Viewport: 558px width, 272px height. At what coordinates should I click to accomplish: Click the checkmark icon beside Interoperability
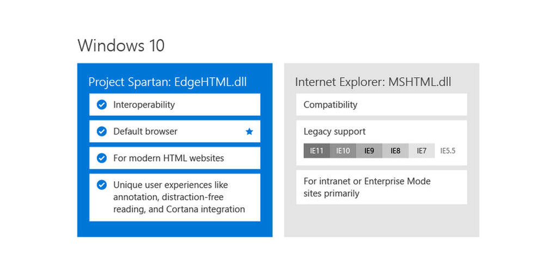[102, 105]
